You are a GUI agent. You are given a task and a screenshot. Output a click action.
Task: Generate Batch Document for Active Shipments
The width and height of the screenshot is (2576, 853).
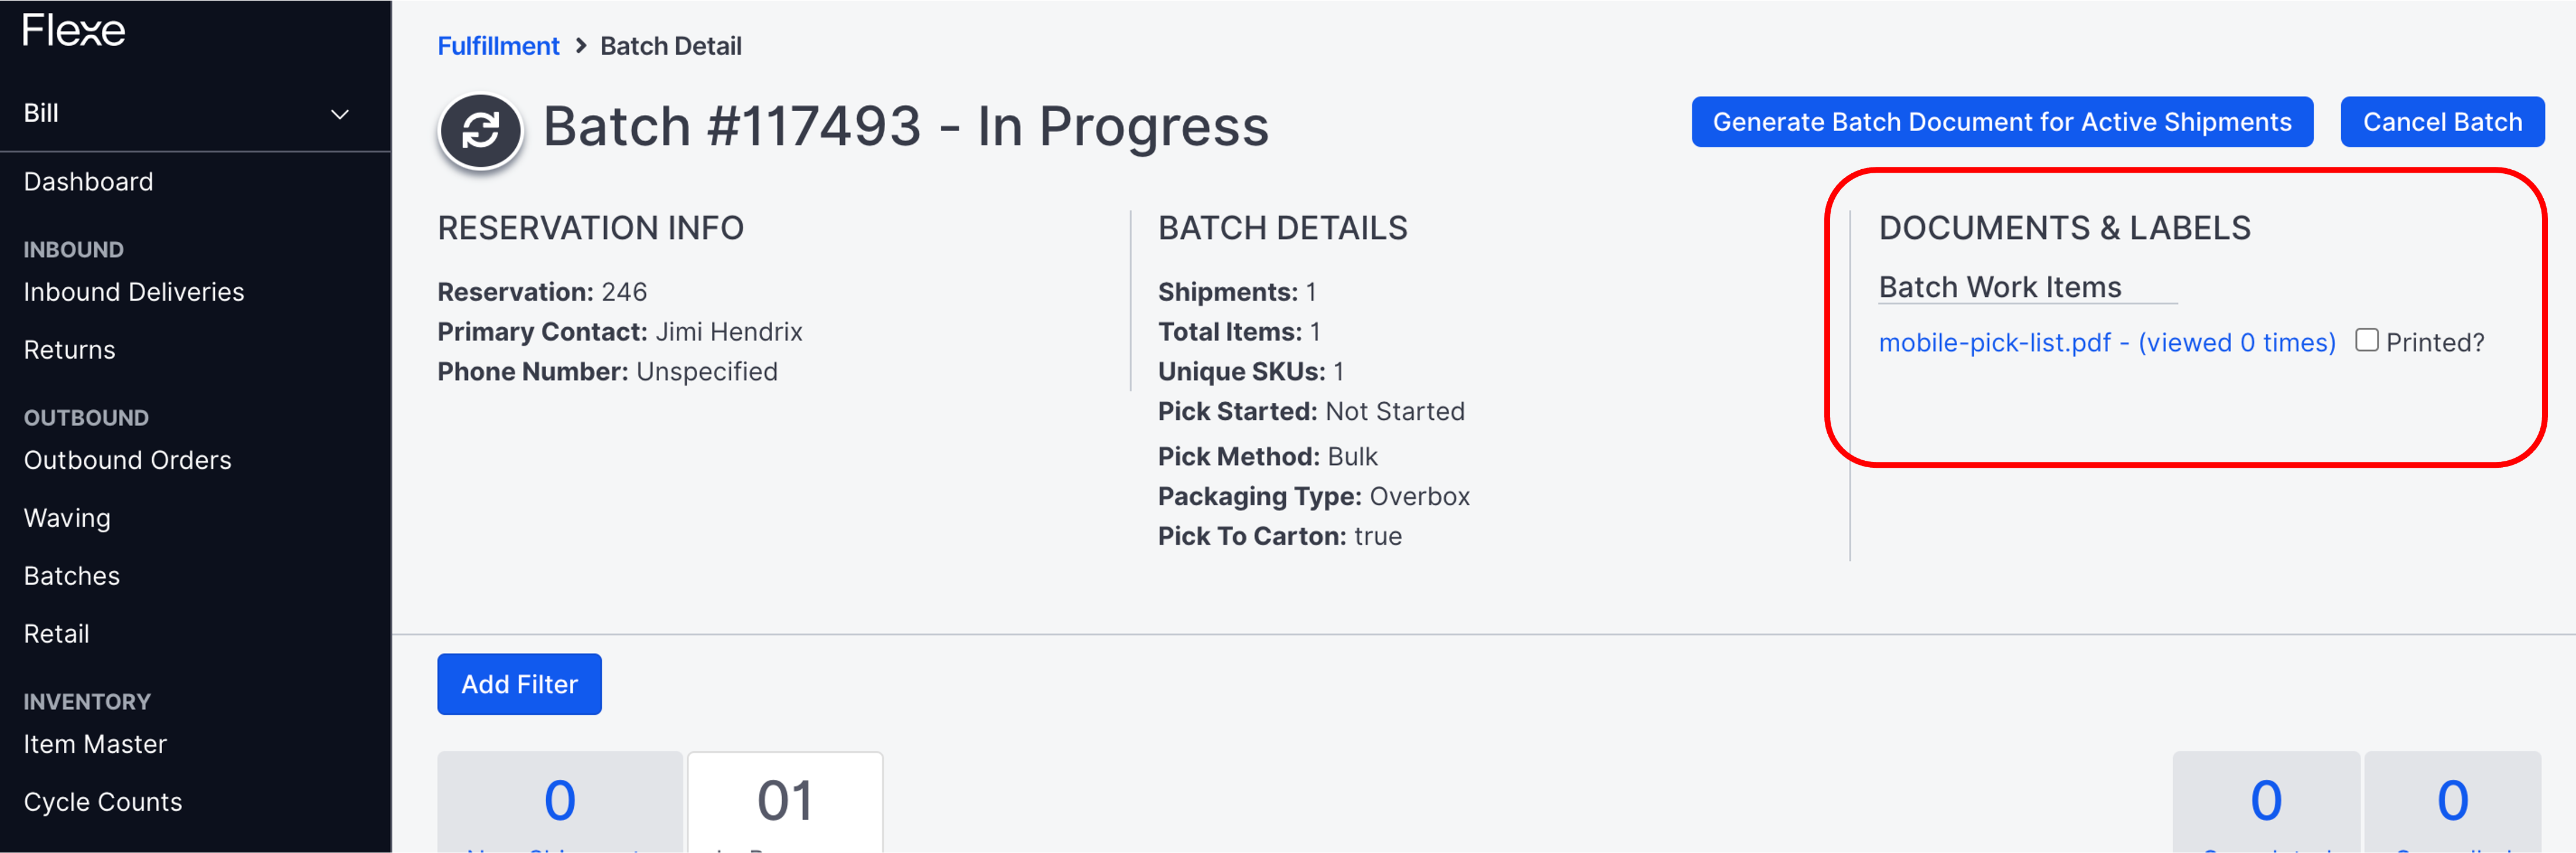click(2001, 121)
